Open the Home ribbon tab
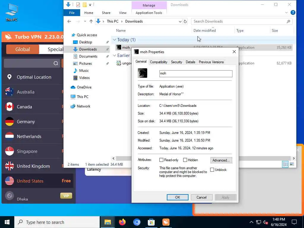The width and height of the screenshot is (304, 228). (x=88, y=12)
